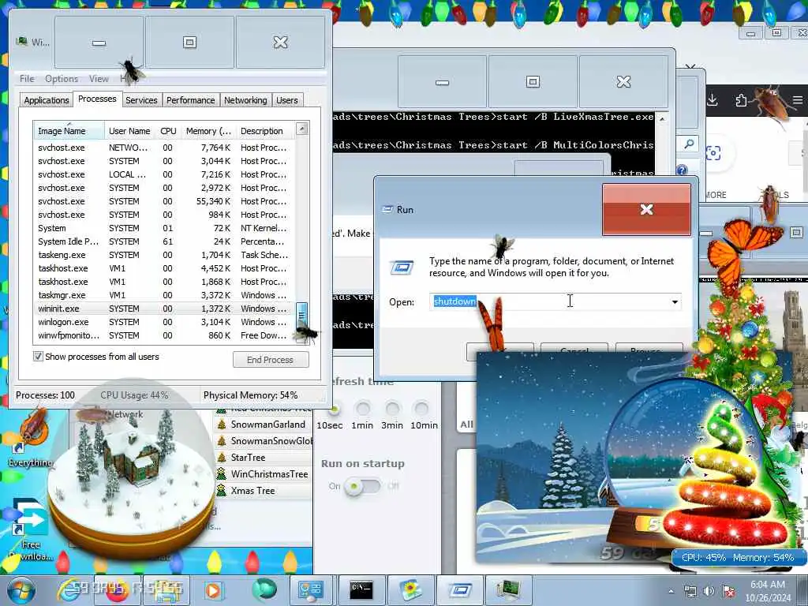Open Windows Media Player taskbar icon
The image size is (808, 606).
pos(213,590)
